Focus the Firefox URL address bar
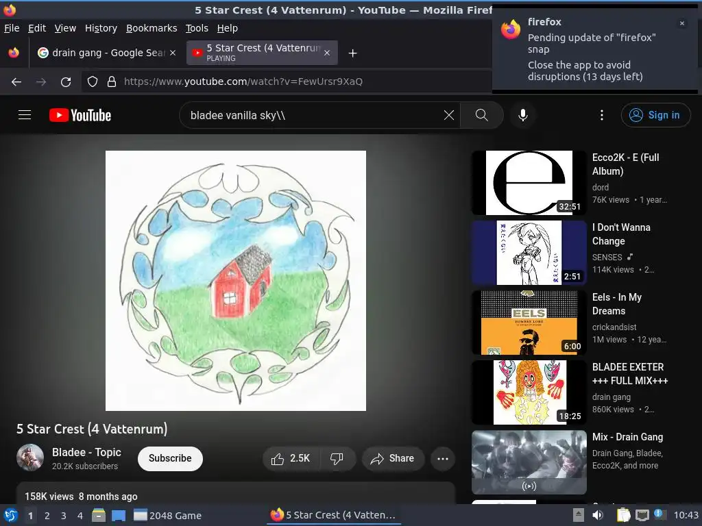Screen dimensions: 702x526 287,82
